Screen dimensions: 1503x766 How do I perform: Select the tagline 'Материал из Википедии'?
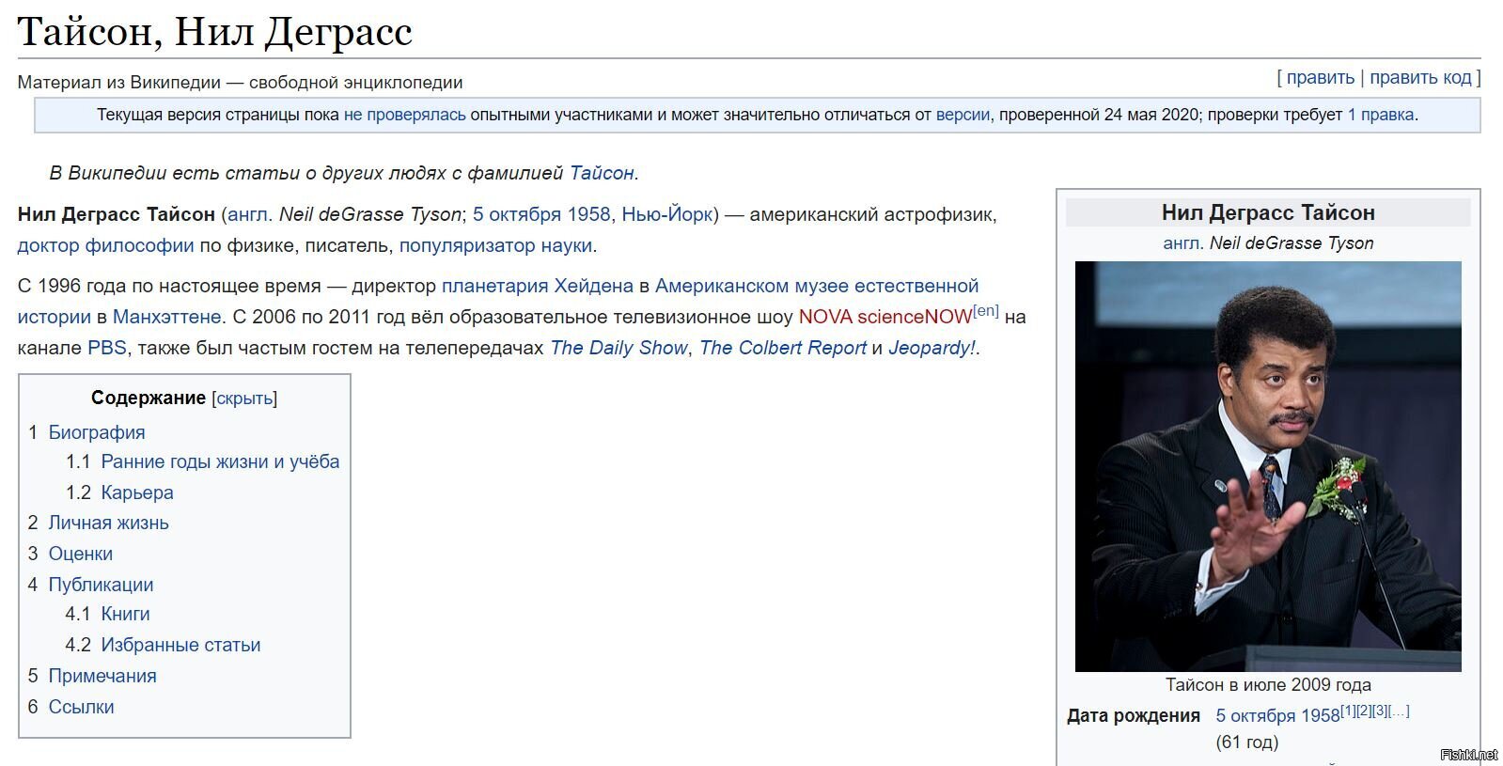(x=118, y=83)
